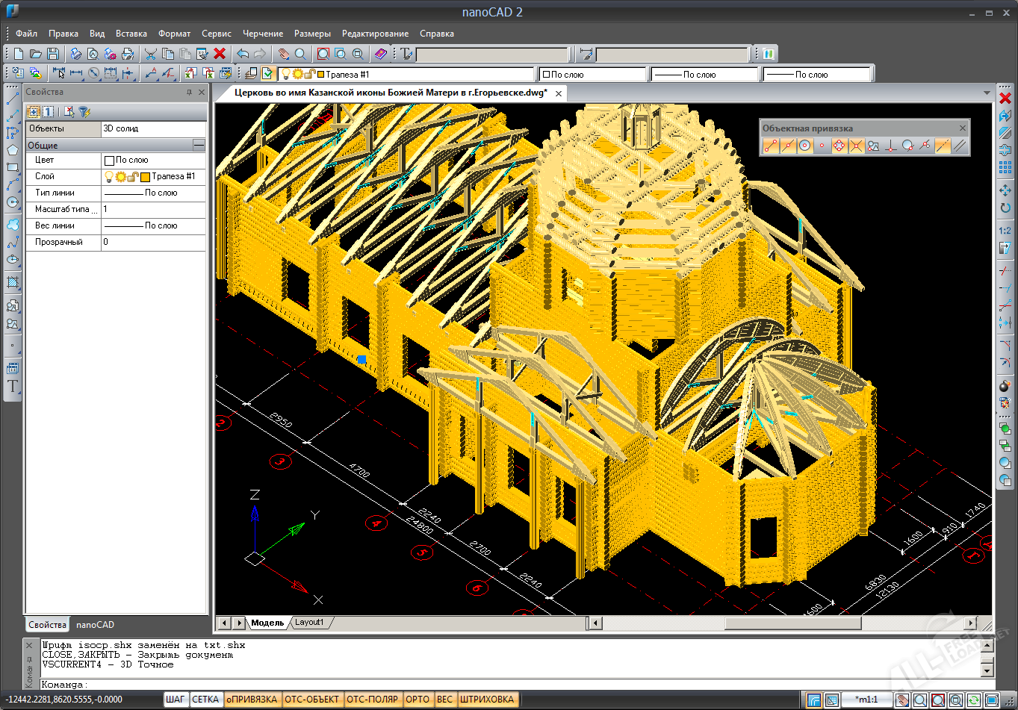Image resolution: width=1018 pixels, height=710 pixels.
Task: Toggle СЕТКА grid display
Action: pyautogui.click(x=205, y=700)
